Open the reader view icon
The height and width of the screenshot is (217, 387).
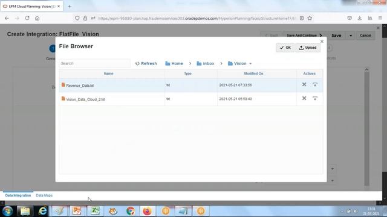(x=302, y=18)
